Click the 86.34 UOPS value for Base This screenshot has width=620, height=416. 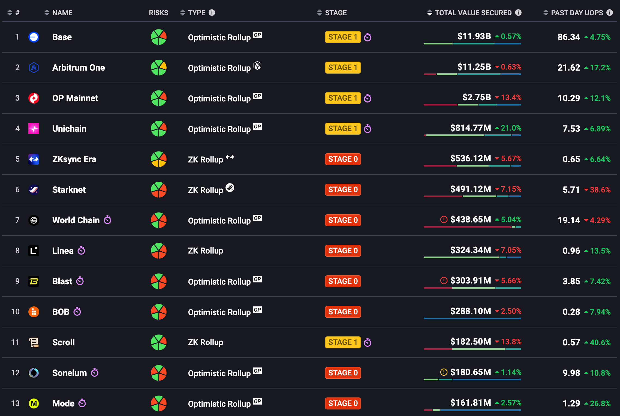[569, 37]
